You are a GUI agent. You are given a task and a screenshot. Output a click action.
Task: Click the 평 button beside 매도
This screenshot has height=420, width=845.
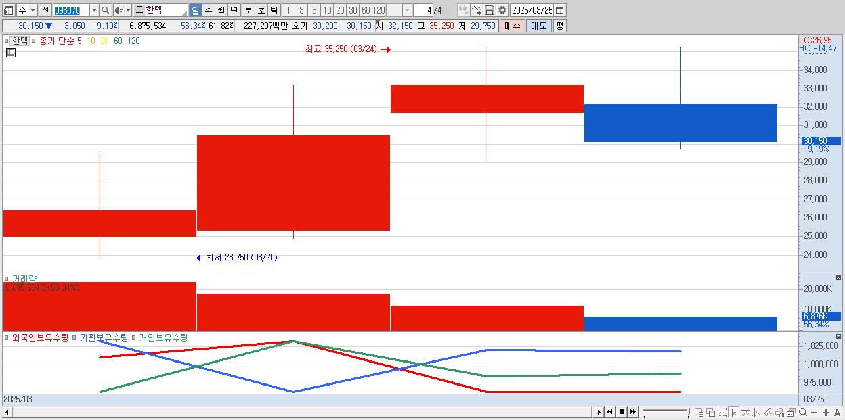(x=559, y=26)
